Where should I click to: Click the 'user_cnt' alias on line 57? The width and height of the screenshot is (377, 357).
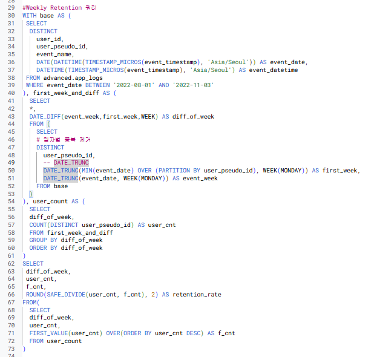pos(162,225)
